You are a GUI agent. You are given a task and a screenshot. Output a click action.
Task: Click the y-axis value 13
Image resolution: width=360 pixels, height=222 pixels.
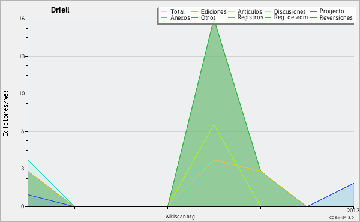click(x=22, y=56)
